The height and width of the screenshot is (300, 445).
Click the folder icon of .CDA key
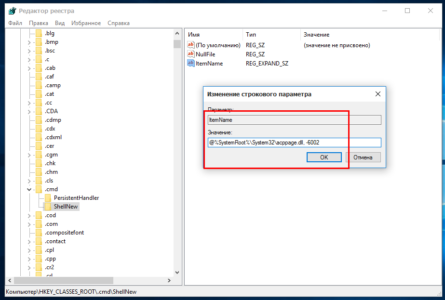point(39,111)
